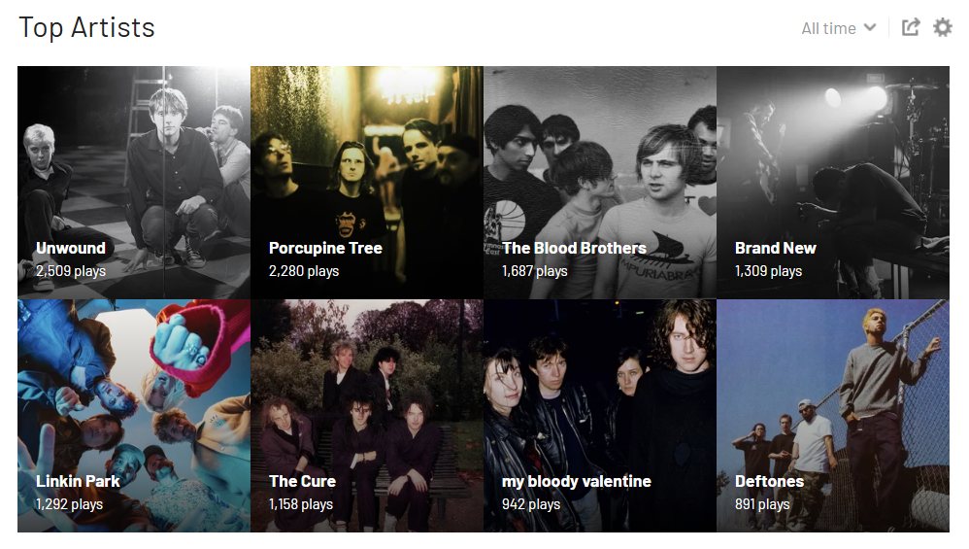Click the Top Artists heading

[86, 28]
